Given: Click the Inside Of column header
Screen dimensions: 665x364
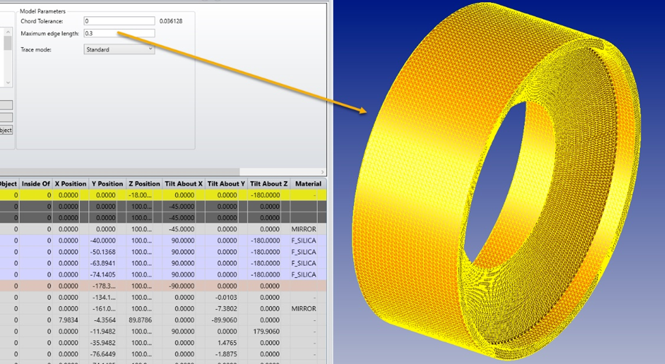Looking at the screenshot, I should 36,184.
